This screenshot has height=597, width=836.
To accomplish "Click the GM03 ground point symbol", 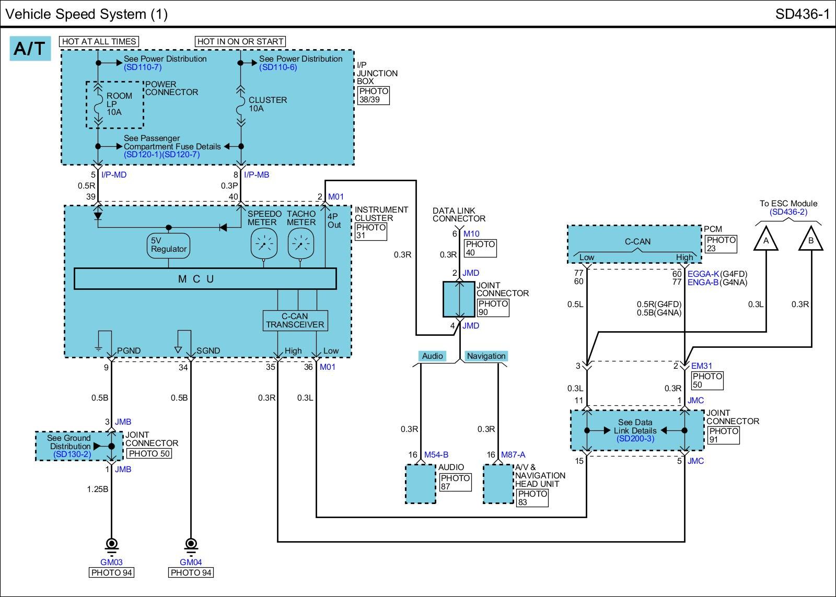I will pos(111,544).
